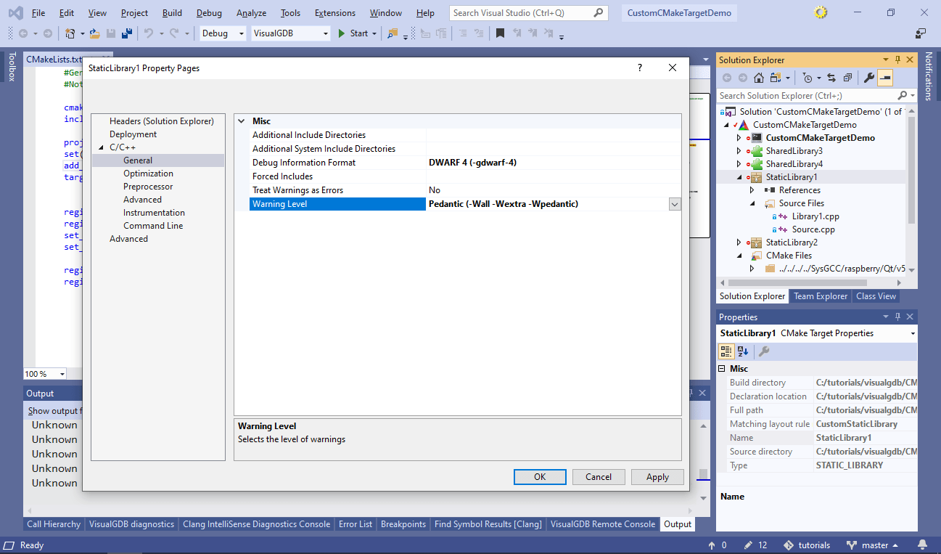
Task: Pin the Properties panel
Action: 897,317
